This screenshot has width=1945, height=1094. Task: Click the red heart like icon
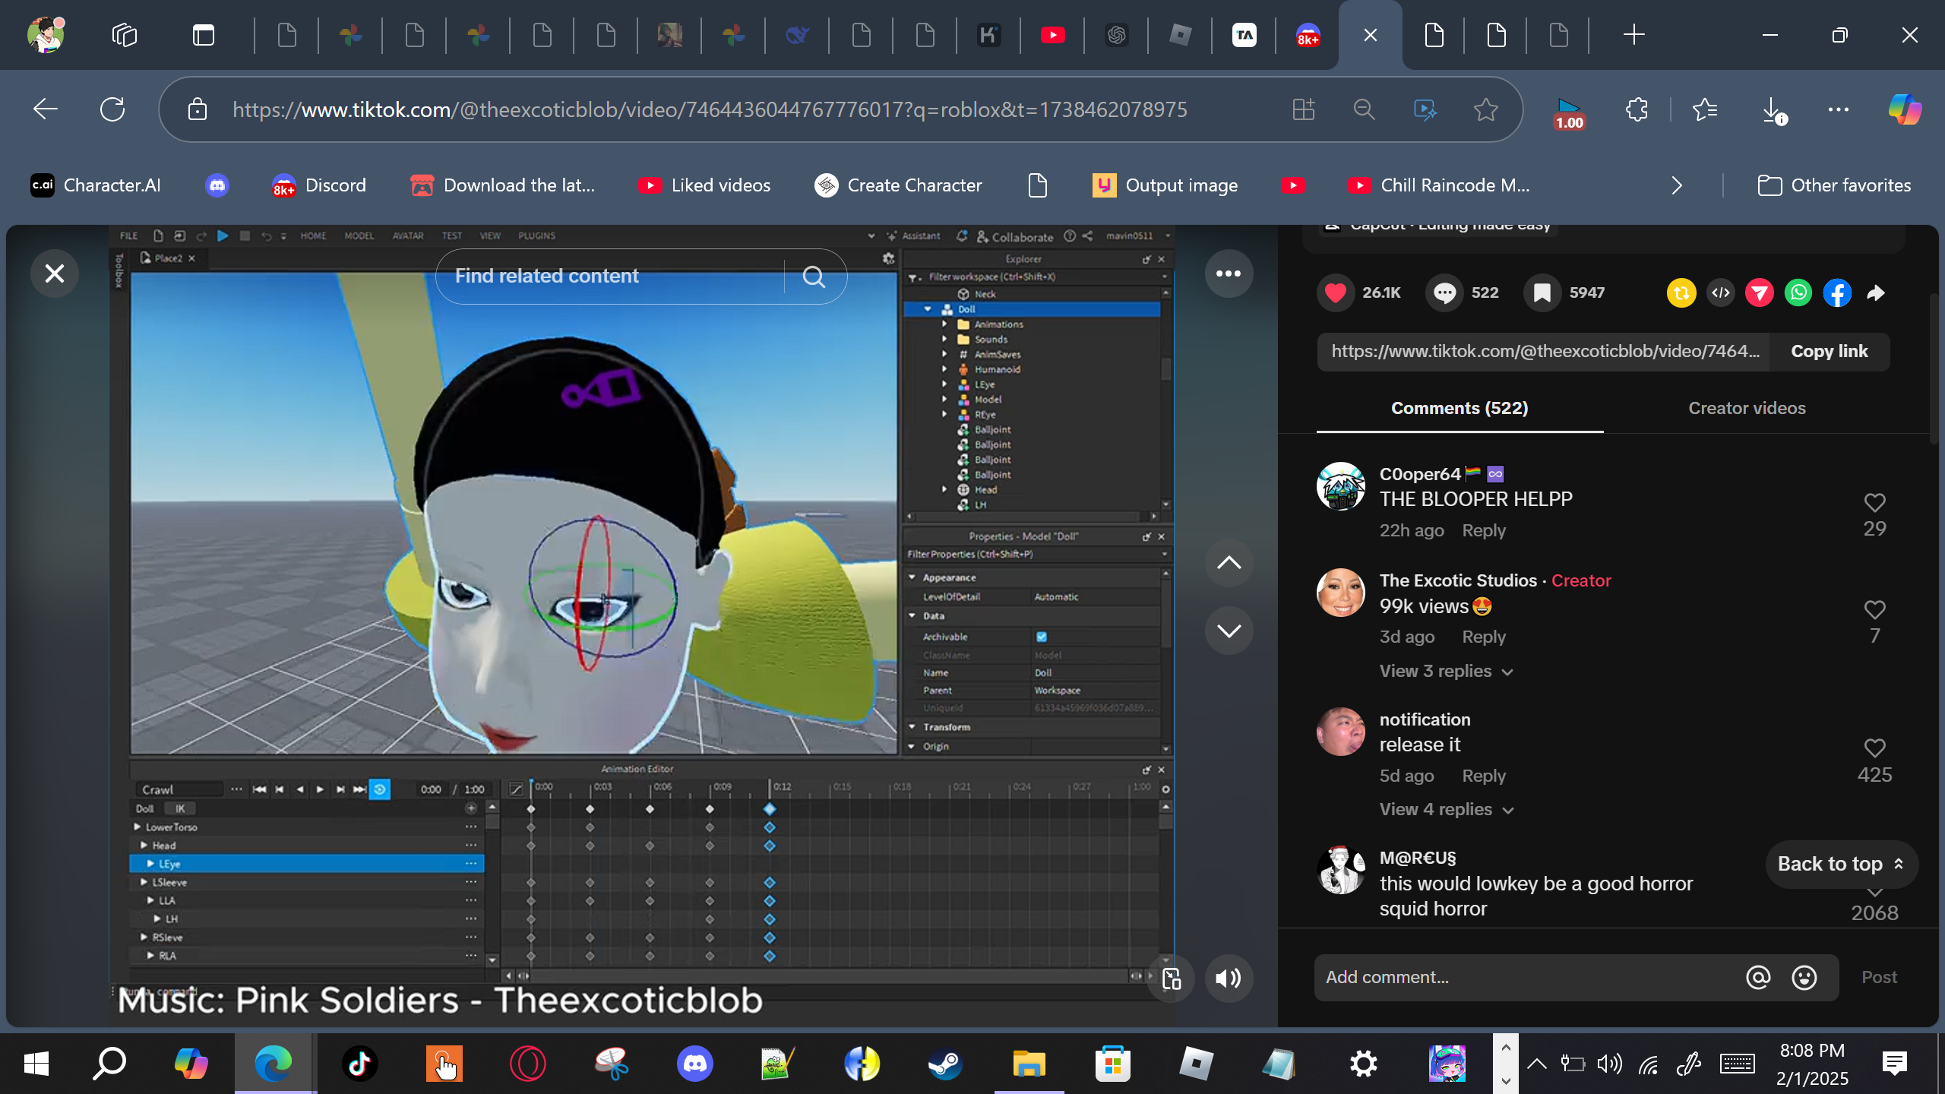pyautogui.click(x=1336, y=293)
